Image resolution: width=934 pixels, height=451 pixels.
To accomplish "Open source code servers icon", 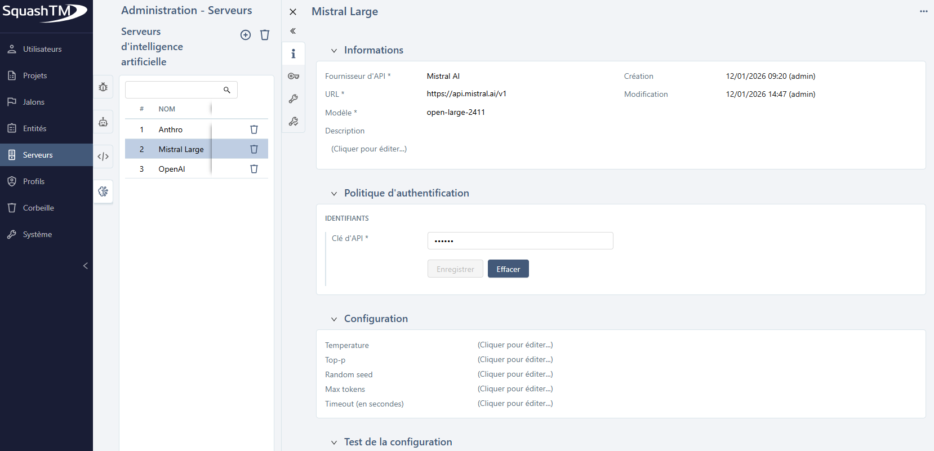I will 103,157.
